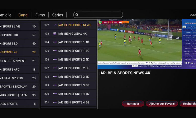Click the BEIN SPORTS 3 BG channel logo
Image resolution: width=196 pixels, height=118 pixels.
[55, 85]
